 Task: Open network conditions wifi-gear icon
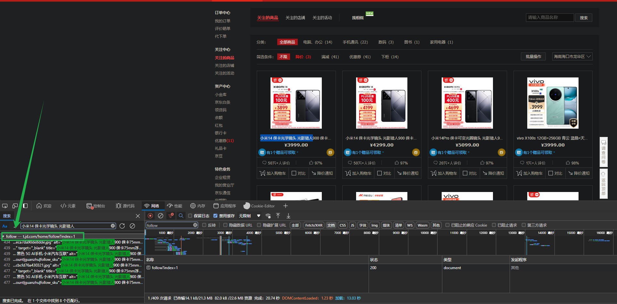coord(268,216)
